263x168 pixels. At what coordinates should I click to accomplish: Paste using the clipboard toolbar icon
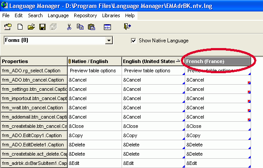tap(91, 27)
